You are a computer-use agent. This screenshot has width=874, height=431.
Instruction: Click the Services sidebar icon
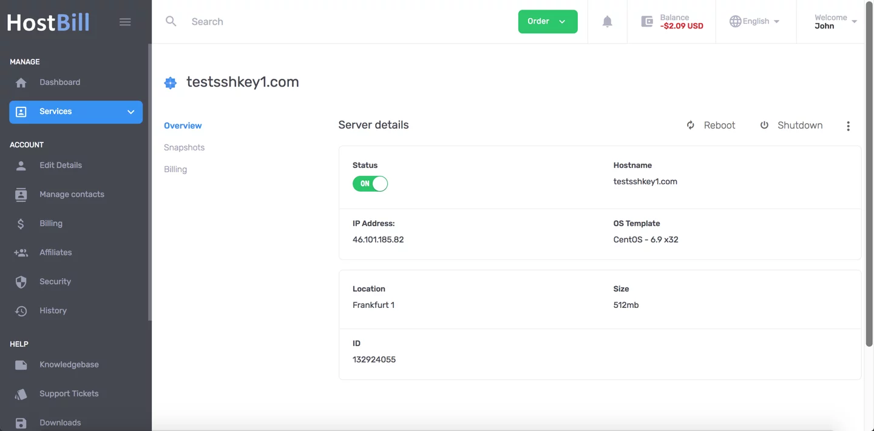tap(21, 112)
